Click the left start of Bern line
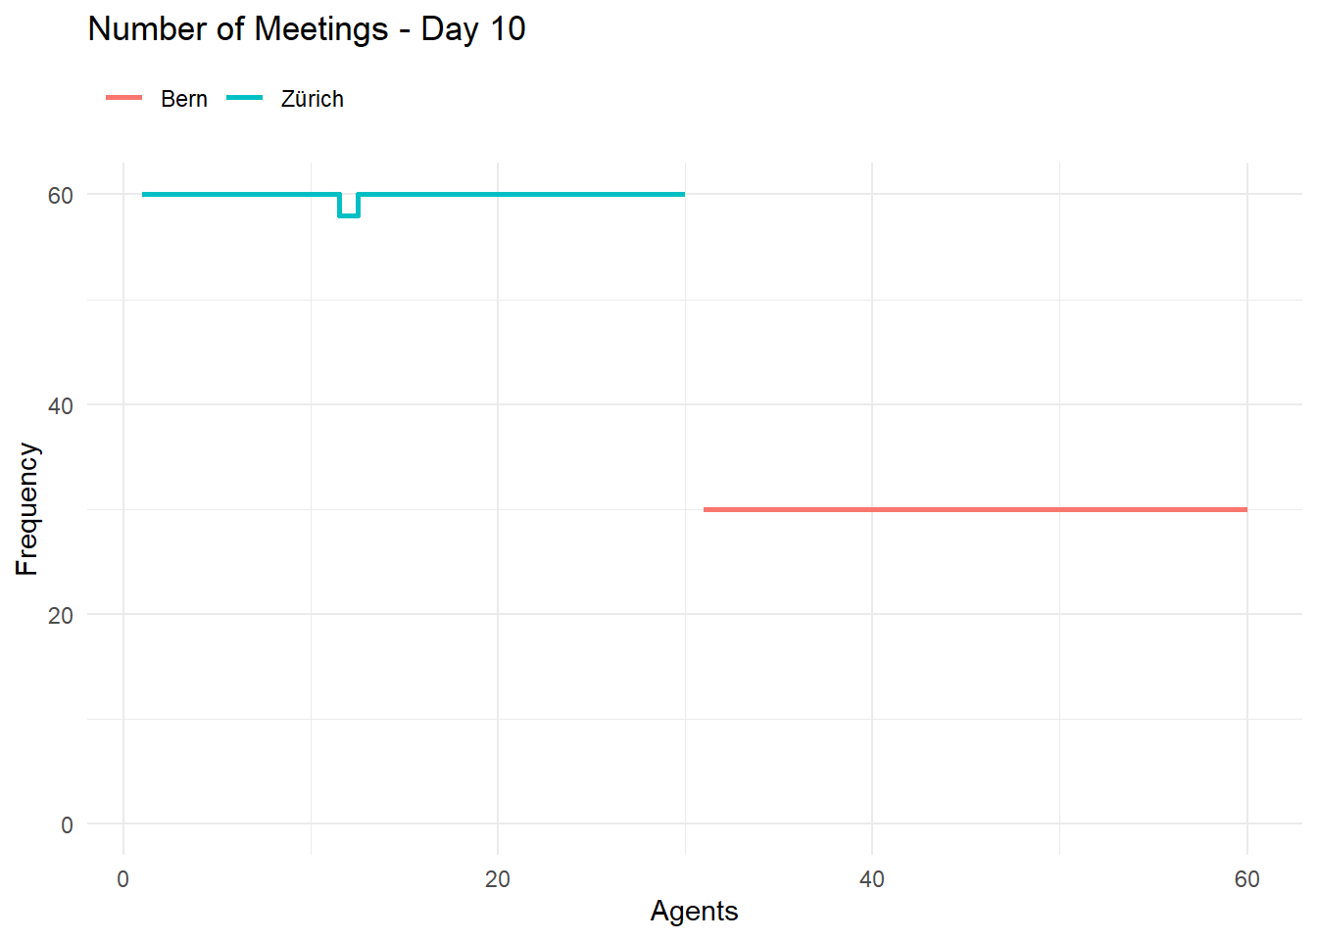The width and height of the screenshot is (1317, 940). coord(706,509)
